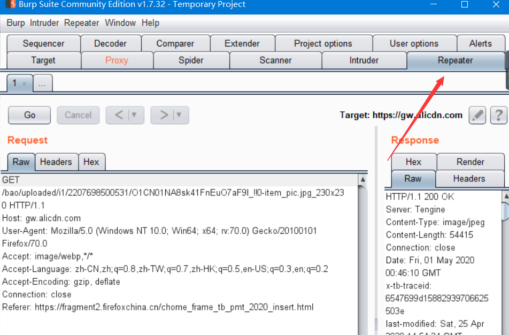Switch to the Target tab
Image resolution: width=509 pixels, height=335 pixels.
coord(43,60)
